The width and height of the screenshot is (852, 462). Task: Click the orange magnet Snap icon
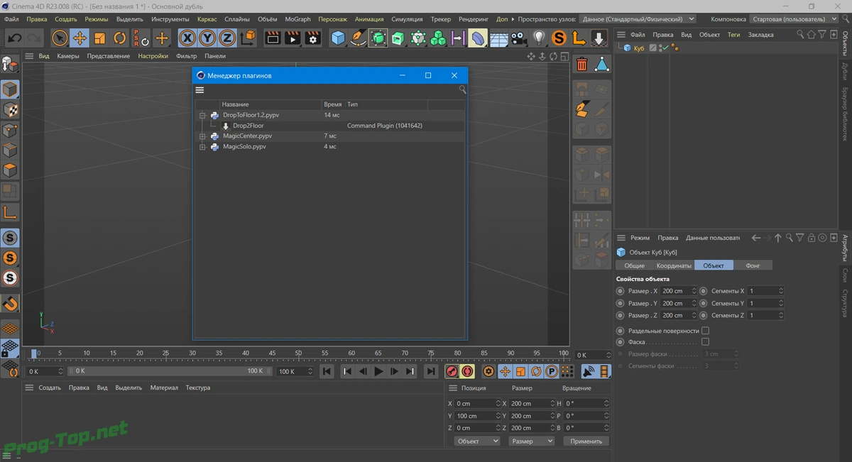pos(10,304)
